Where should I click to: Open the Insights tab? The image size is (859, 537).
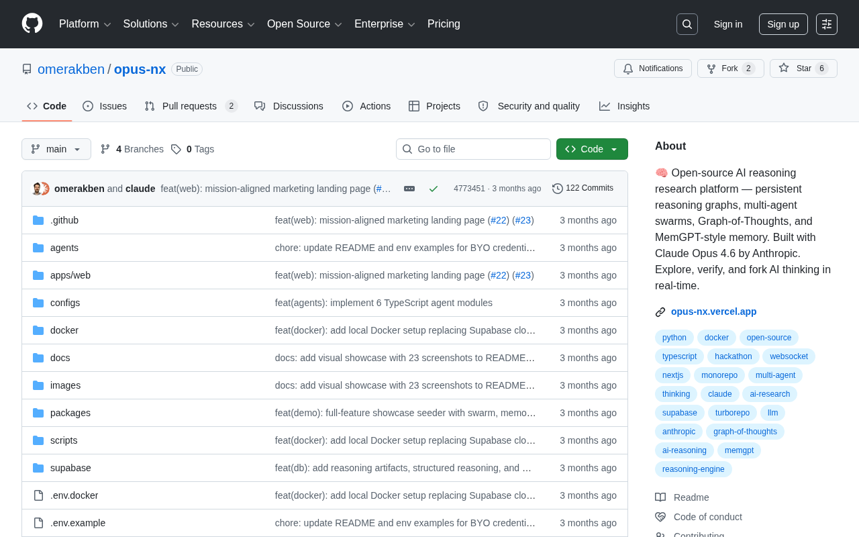pos(624,106)
